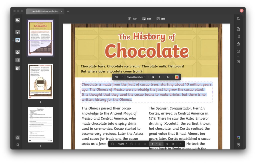
Task: Open the Convert/OCR document icon
Action: [x=238, y=29]
